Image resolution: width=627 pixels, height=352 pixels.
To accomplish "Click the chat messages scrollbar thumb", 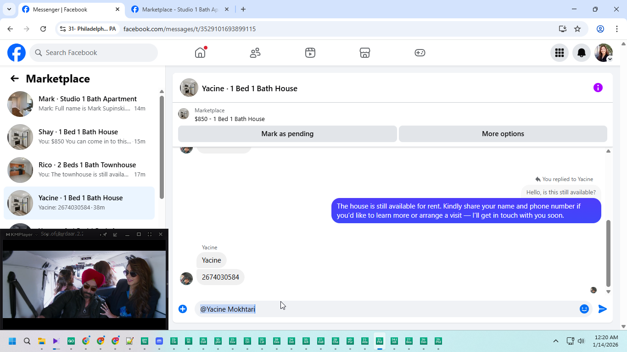I will 609,253.
